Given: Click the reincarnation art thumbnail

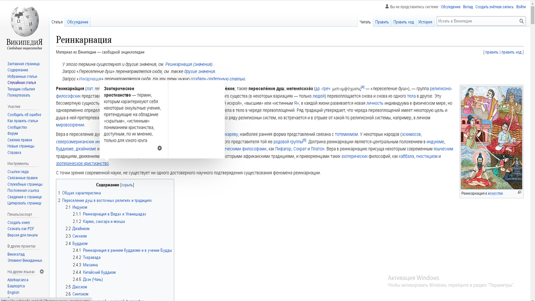Looking at the screenshot, I should [x=492, y=137].
